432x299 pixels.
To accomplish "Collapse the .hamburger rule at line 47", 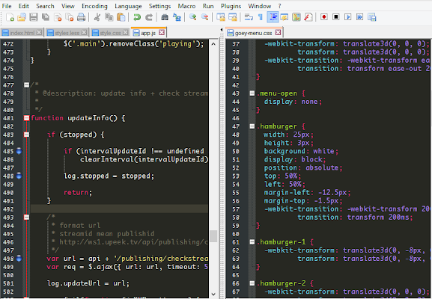I will pyautogui.click(x=252, y=126).
